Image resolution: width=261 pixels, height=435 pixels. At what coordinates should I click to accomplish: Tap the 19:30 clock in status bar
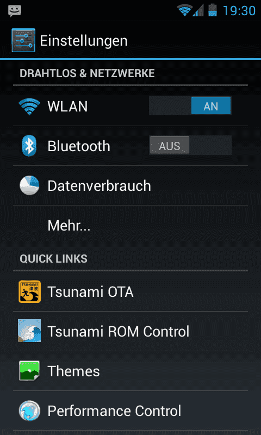coord(239,11)
